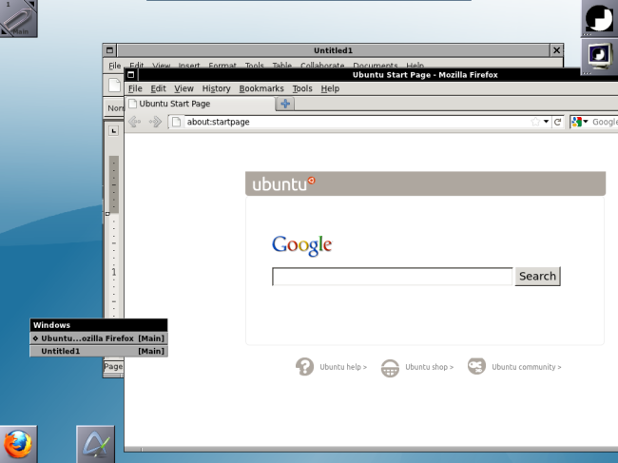Image resolution: width=618 pixels, height=463 pixels.
Task: Launch AbiWord from the desktop dock icon
Action: (x=95, y=444)
